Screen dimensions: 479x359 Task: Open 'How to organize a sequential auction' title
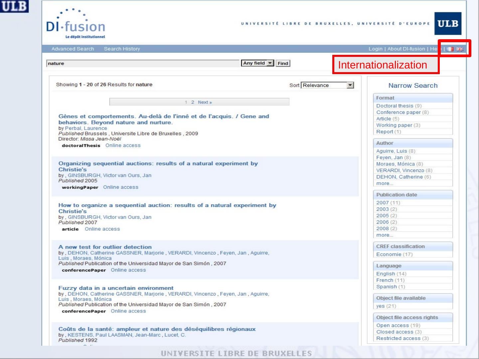pos(167,208)
